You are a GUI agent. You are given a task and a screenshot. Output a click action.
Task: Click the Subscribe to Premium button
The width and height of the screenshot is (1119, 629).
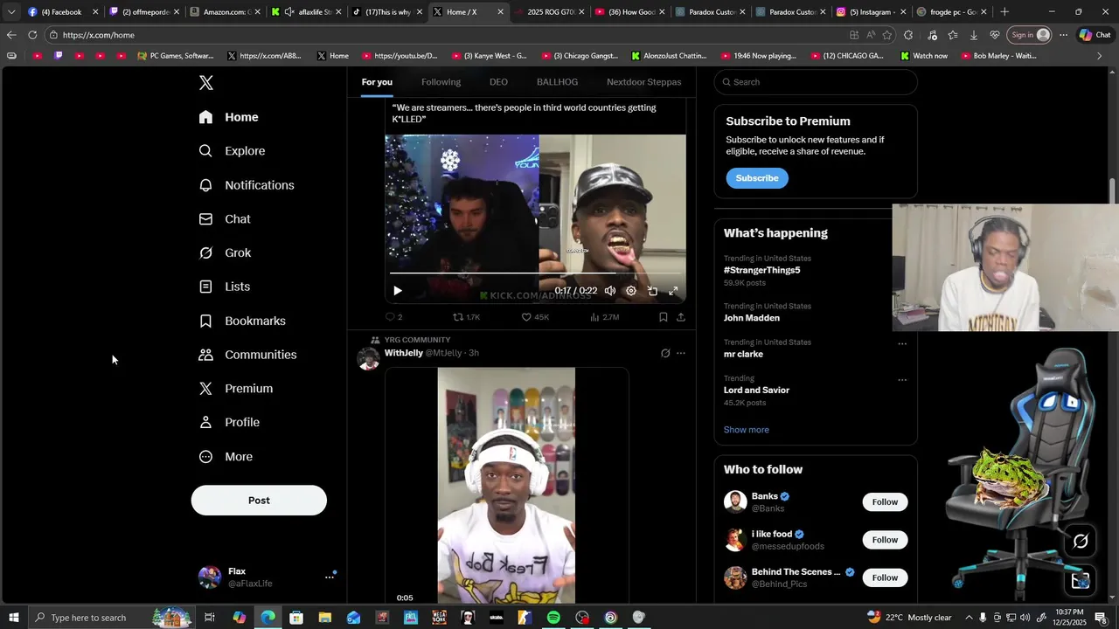757,178
